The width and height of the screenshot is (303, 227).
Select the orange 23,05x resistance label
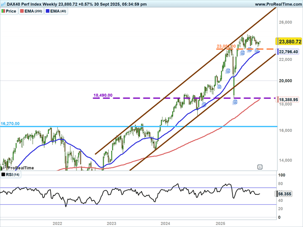pyautogui.click(x=226, y=47)
